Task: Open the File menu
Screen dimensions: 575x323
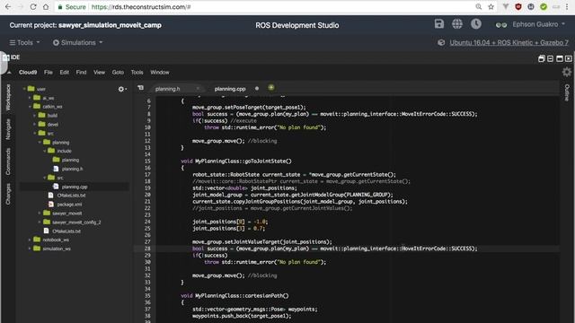Action: (48, 73)
